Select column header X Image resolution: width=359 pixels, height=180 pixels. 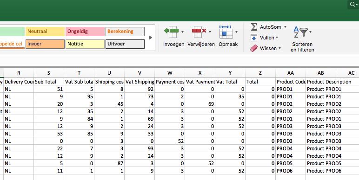click(x=200, y=73)
